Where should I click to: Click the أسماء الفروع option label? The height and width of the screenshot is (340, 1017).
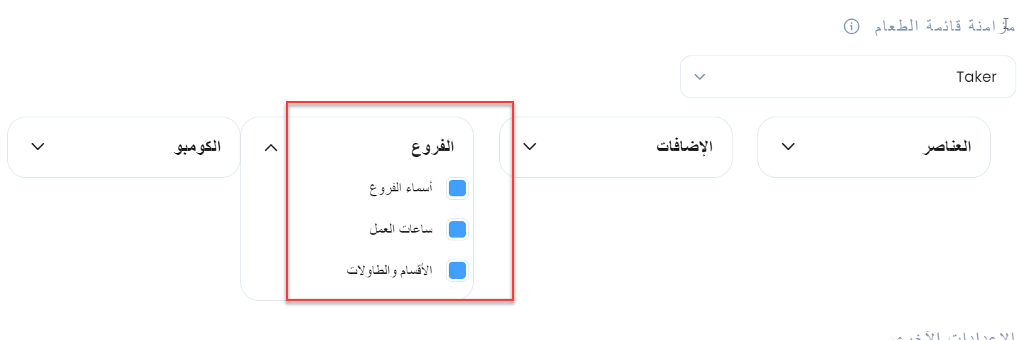[x=400, y=189]
